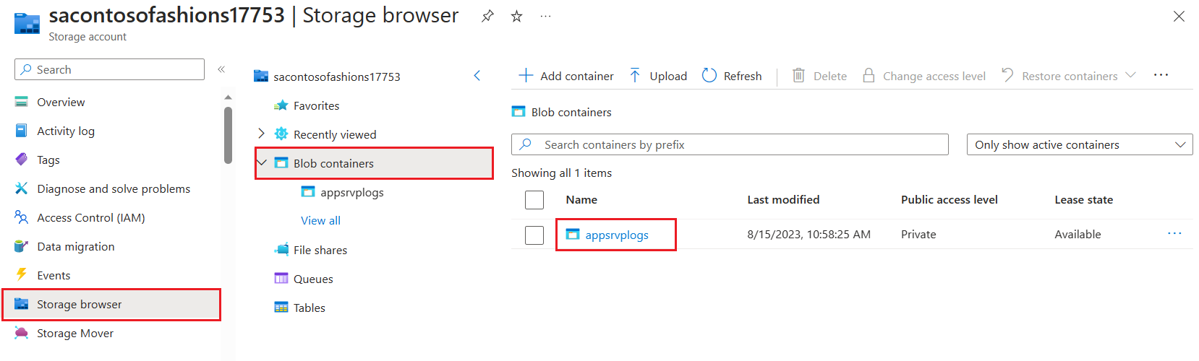Screen dimensions: 1199x361
Task: Open toolbar ellipsis more commands
Action: coord(1161,75)
